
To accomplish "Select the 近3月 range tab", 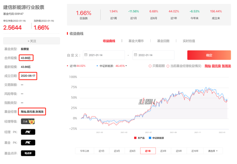I will (117, 151).
